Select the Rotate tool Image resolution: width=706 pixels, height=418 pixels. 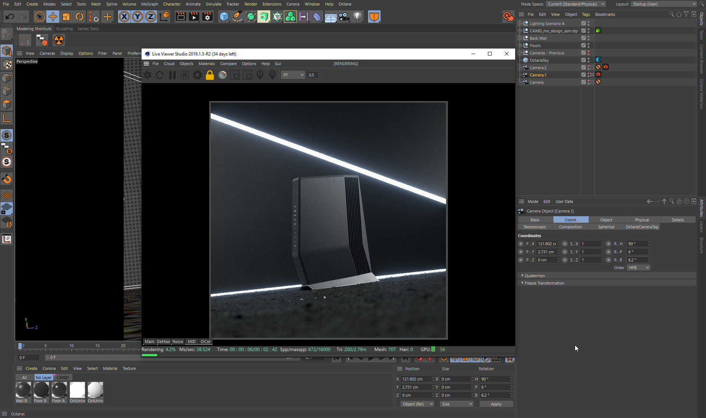tap(79, 17)
